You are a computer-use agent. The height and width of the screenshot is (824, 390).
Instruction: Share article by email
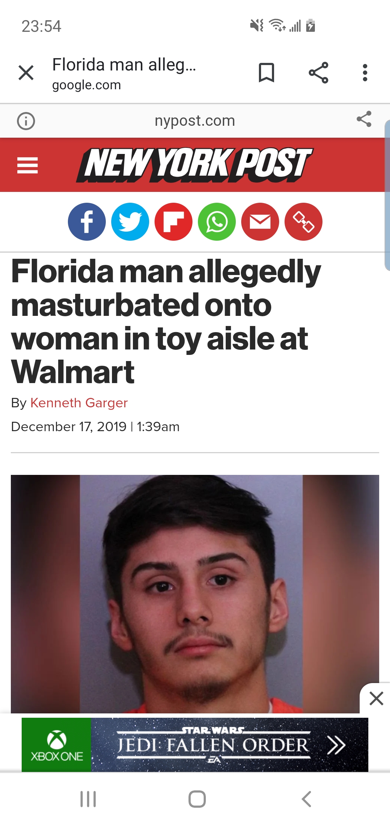pyautogui.click(x=260, y=222)
